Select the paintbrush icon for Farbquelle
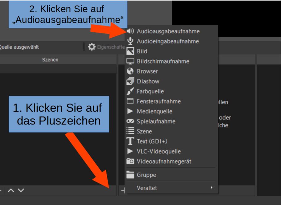 click(x=130, y=92)
